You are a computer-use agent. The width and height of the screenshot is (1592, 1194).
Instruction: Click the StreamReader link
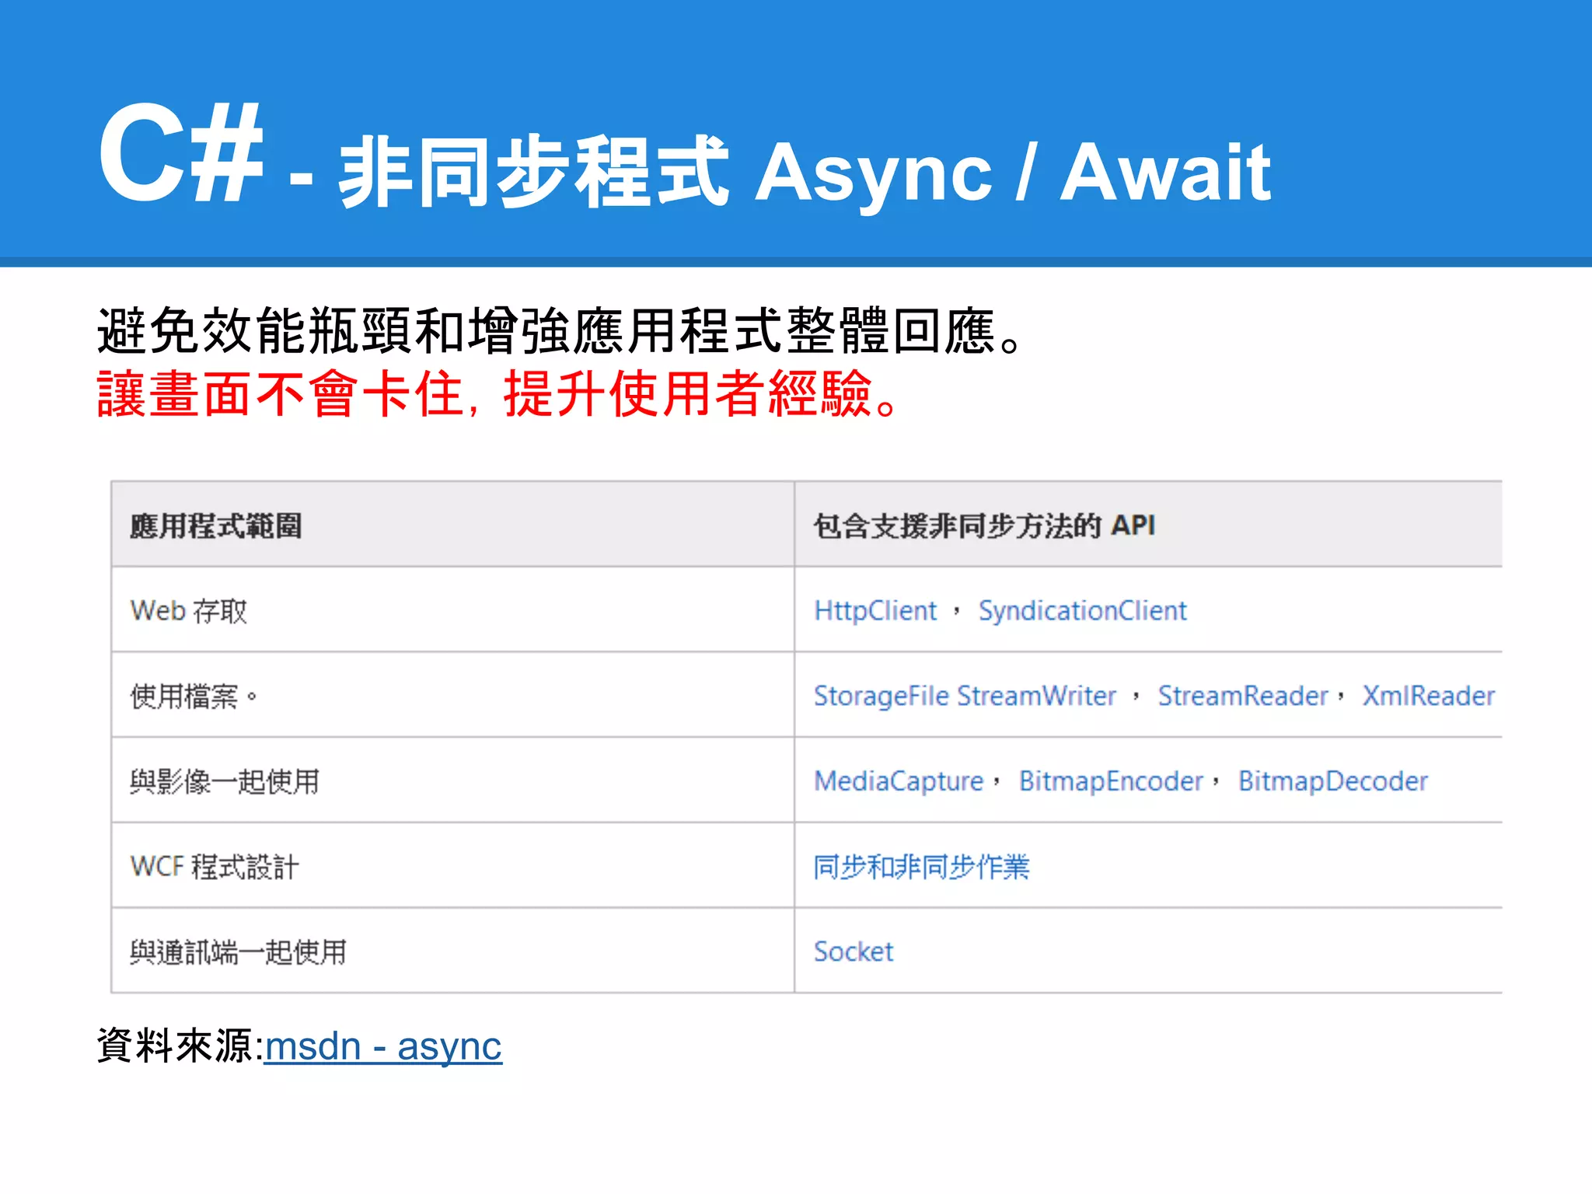pyautogui.click(x=1243, y=696)
